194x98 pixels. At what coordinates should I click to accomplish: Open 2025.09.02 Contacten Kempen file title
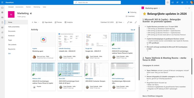coord(95,81)
